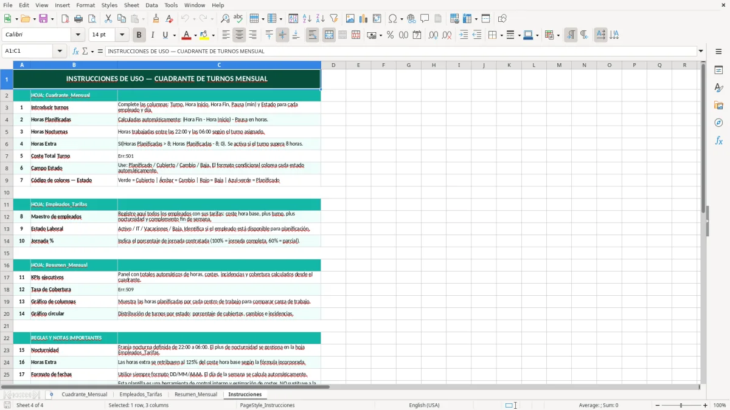Open the sidebar Gallery icon

[718, 105]
